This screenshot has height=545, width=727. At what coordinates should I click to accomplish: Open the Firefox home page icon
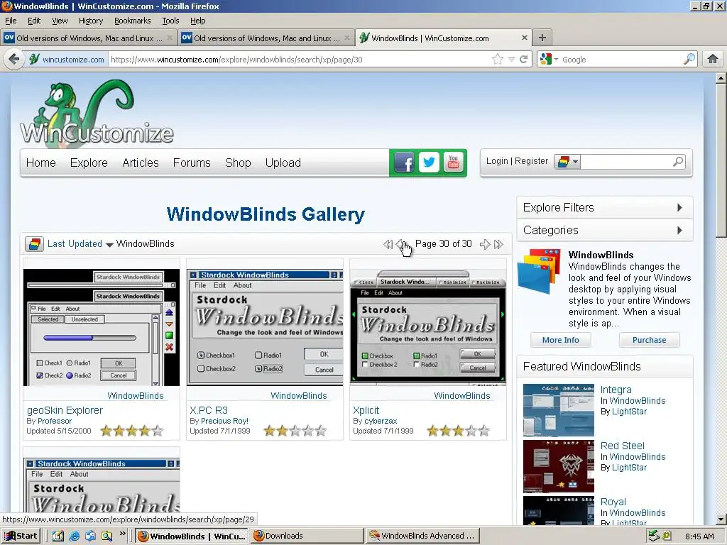coord(713,59)
